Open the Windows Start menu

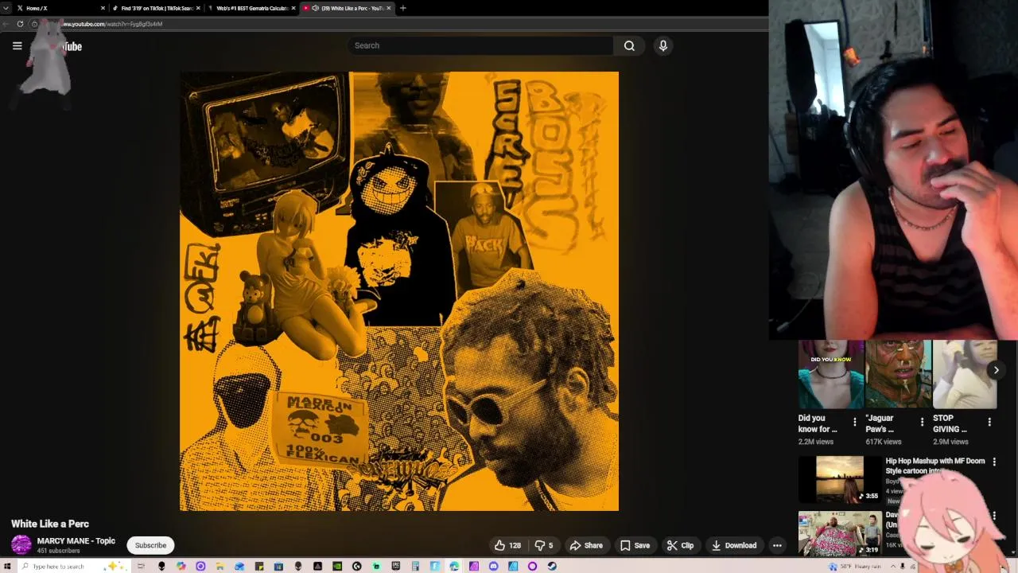click(x=7, y=567)
